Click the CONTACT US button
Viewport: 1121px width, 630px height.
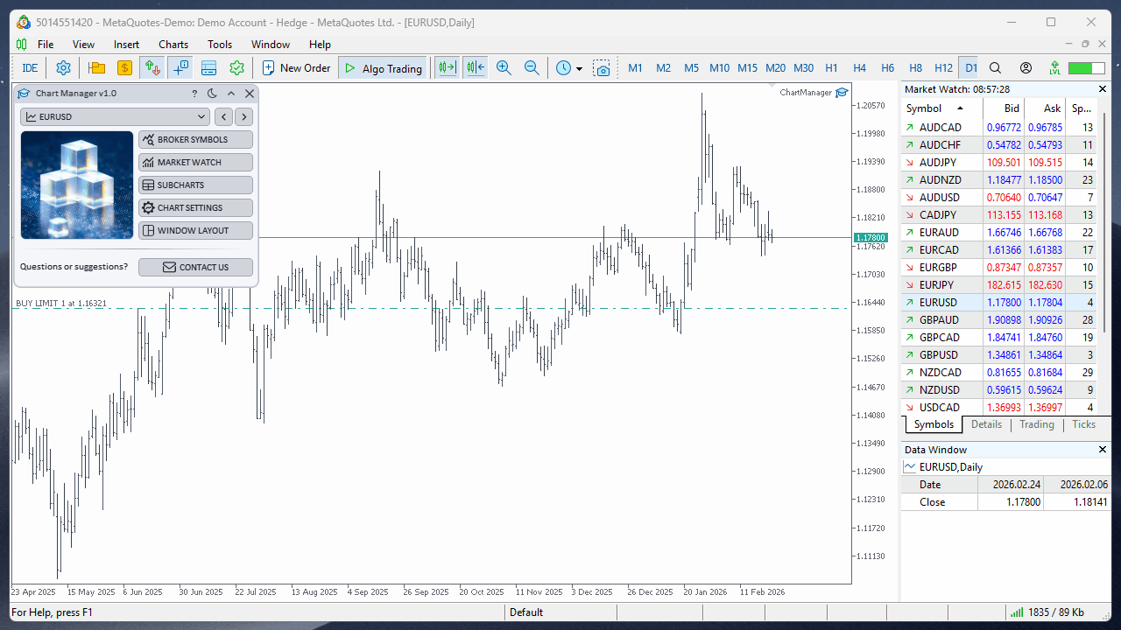[x=195, y=267]
